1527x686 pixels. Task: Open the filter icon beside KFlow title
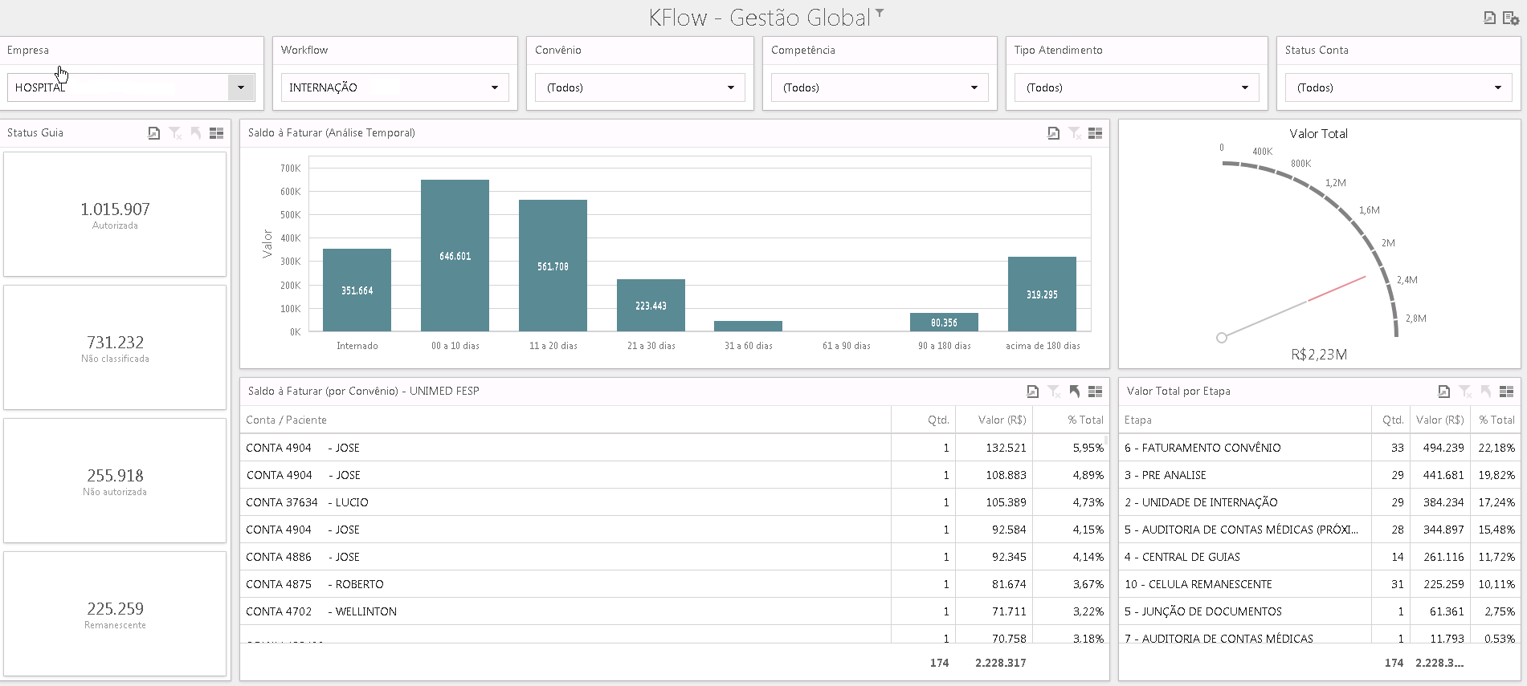tap(880, 13)
